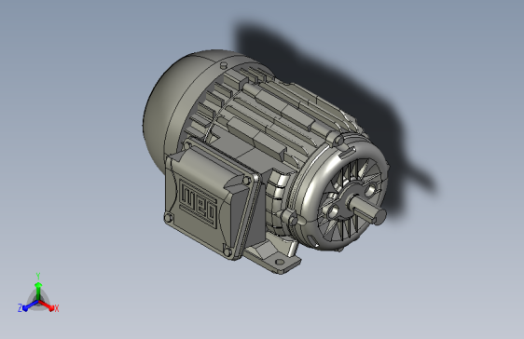The width and height of the screenshot is (524, 339).
Task: Select the WEG logo terminal box cover
Action: tap(209, 199)
